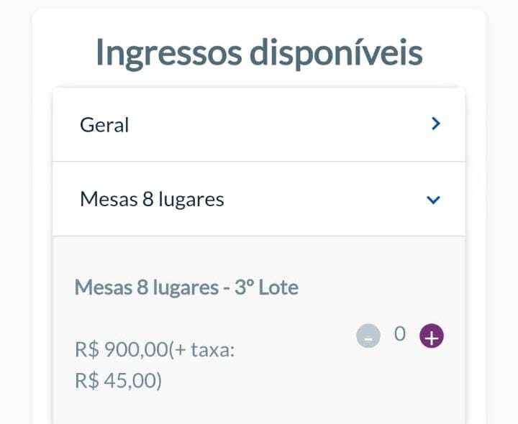
Task: Click the quantity value 0
Action: tap(400, 334)
